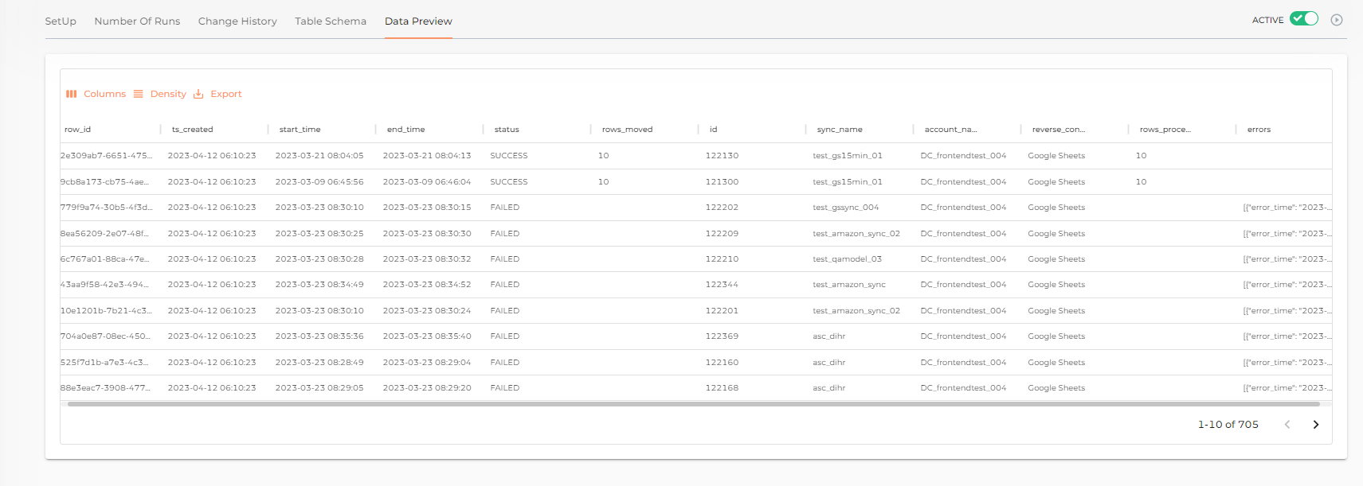Click id value 122168
The width and height of the screenshot is (1363, 486).
(x=722, y=388)
